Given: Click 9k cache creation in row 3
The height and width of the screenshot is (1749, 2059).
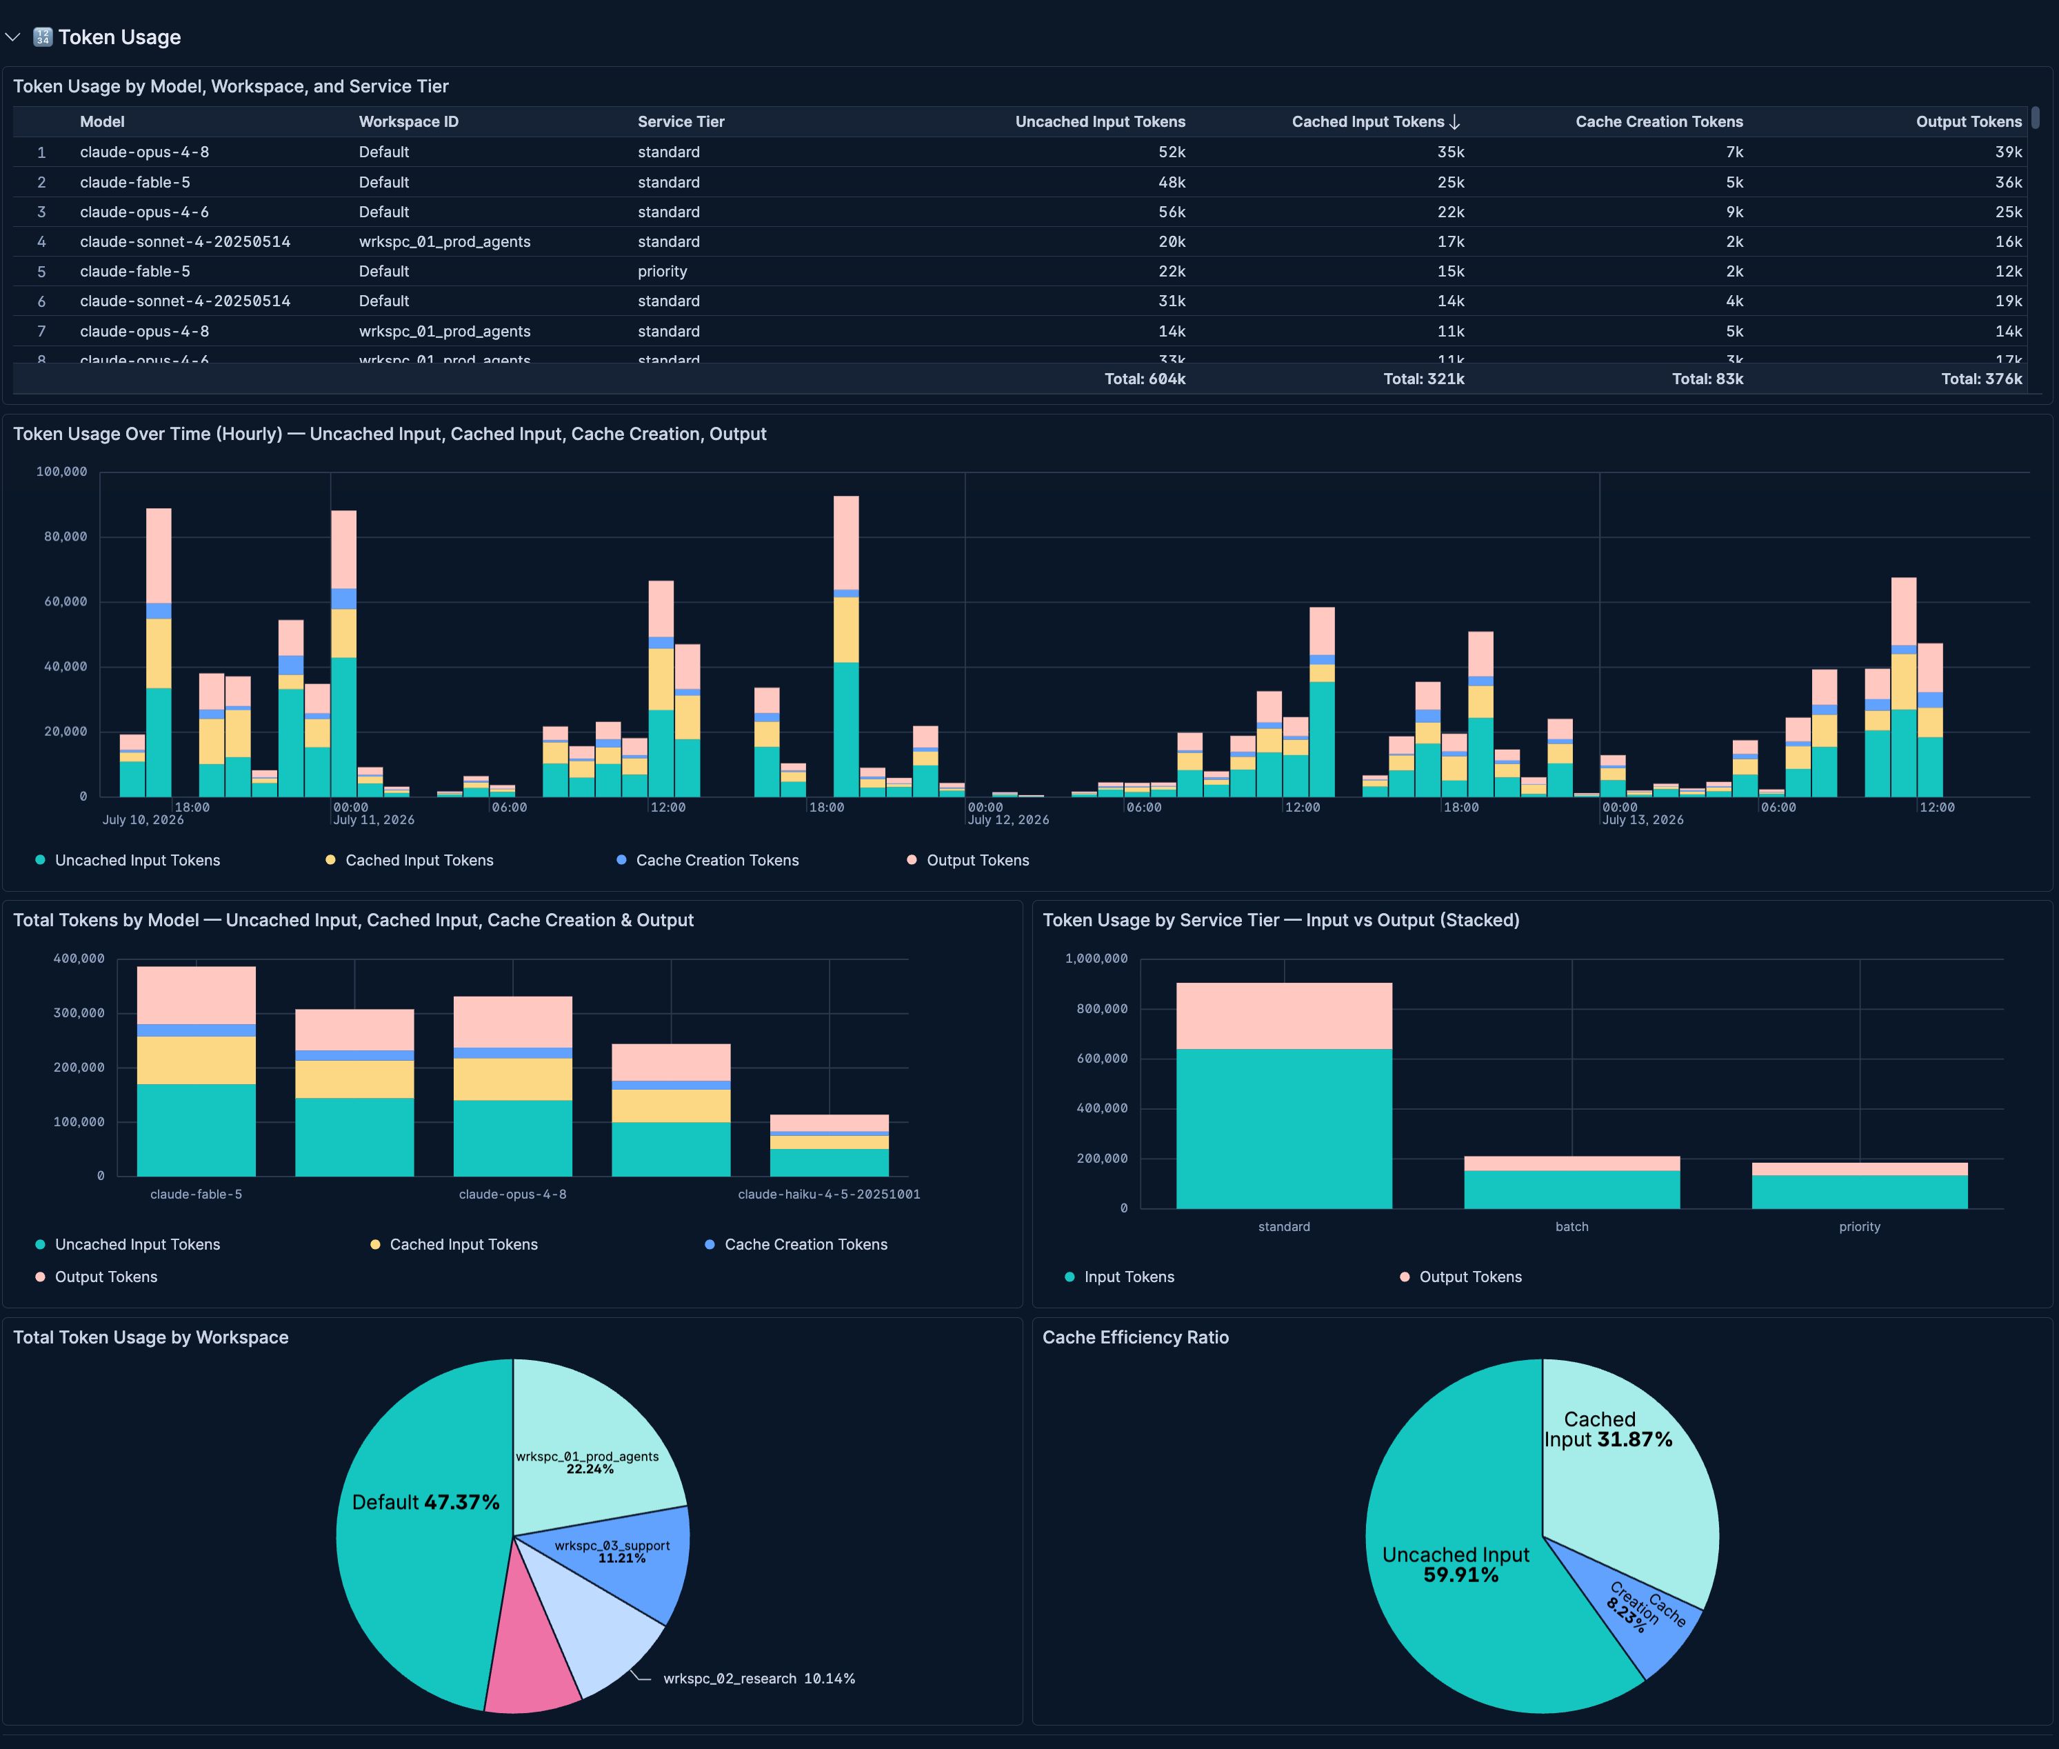Looking at the screenshot, I should pos(1734,212).
